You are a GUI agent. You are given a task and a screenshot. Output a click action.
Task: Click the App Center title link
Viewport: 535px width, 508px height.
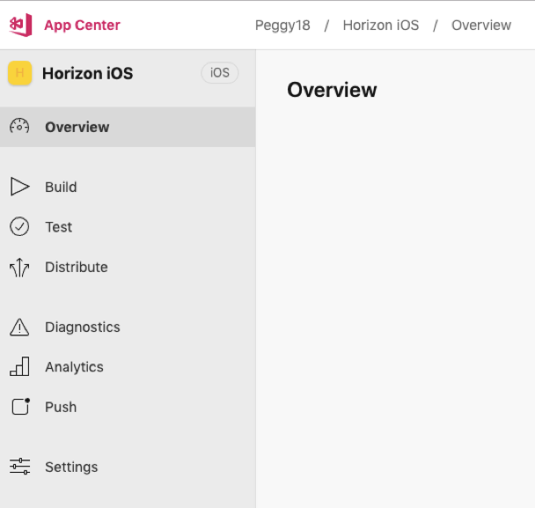pos(82,26)
